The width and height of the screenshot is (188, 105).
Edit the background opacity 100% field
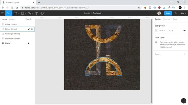pos(171,30)
